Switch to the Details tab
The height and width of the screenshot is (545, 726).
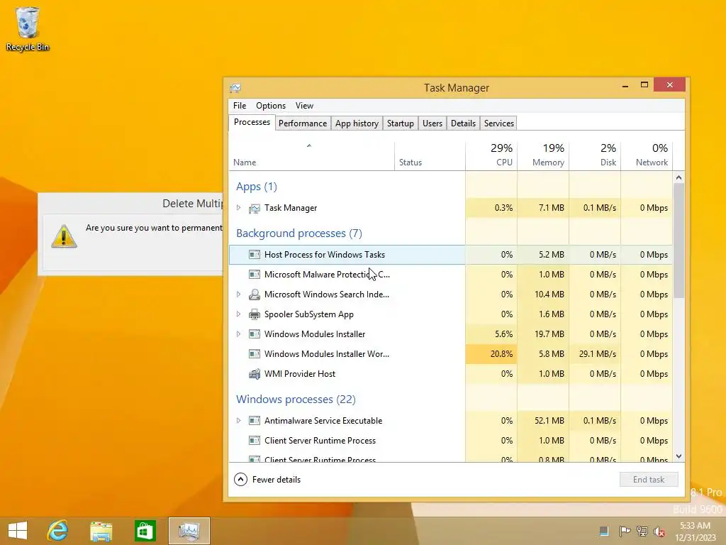pyautogui.click(x=464, y=123)
